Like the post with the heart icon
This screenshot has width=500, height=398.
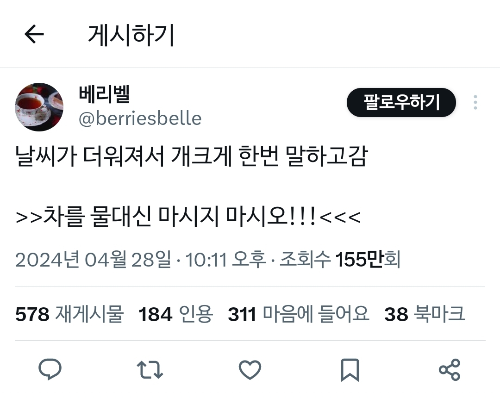[x=250, y=370]
